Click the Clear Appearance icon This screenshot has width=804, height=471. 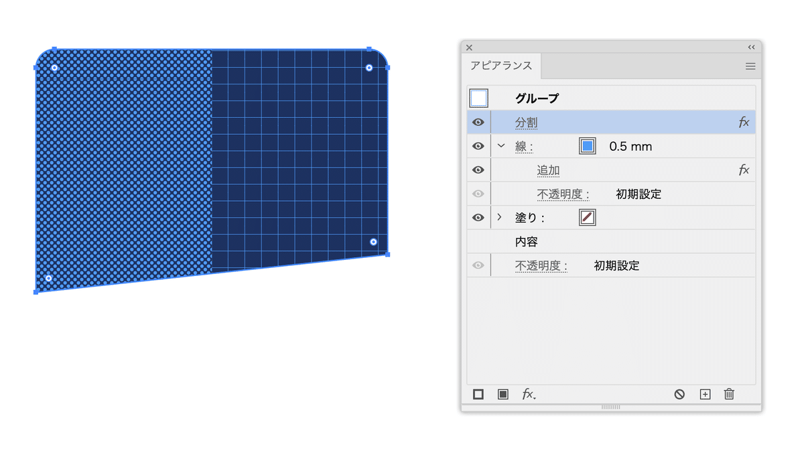(679, 395)
